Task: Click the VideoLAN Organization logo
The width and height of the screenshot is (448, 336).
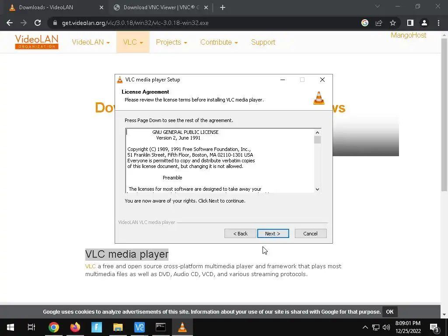Action: pos(37,42)
